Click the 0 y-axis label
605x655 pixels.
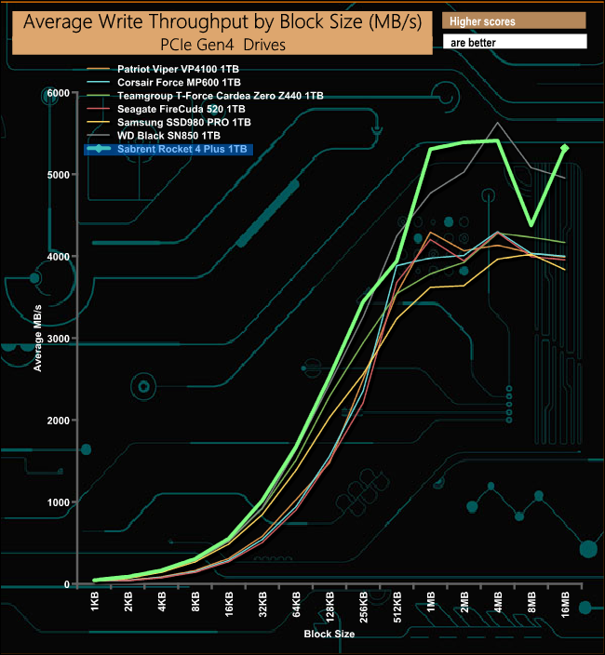click(x=67, y=584)
